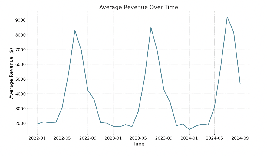Viewport: 267px width, 156px height.
Task: Click the X-axis label Time
Action: click(x=138, y=144)
